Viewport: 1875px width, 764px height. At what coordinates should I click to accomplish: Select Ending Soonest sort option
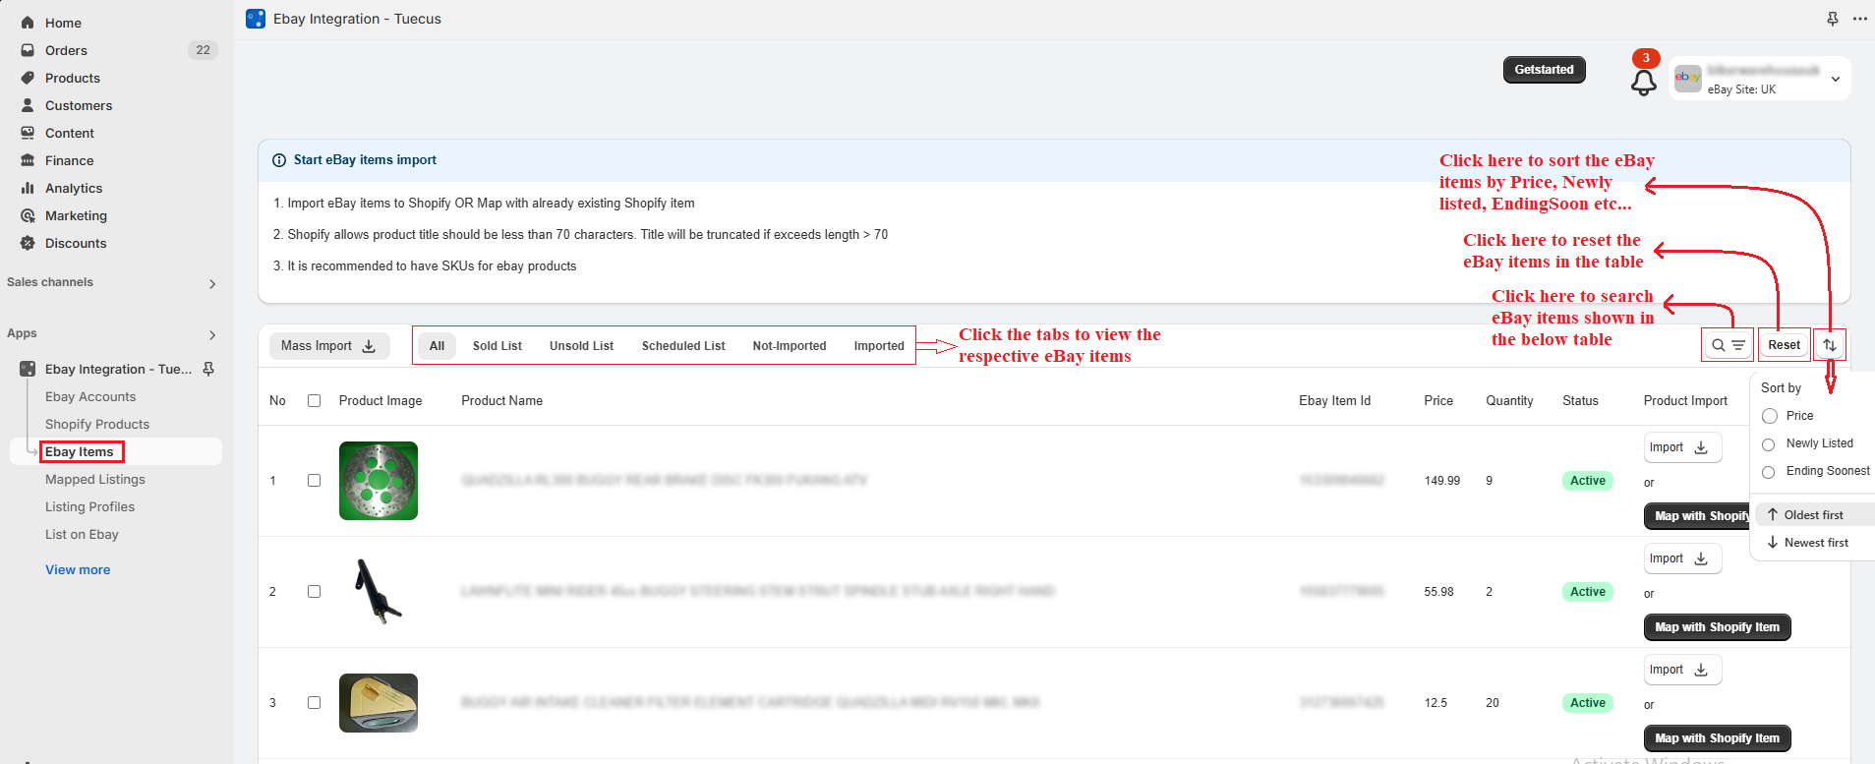pyautogui.click(x=1769, y=472)
